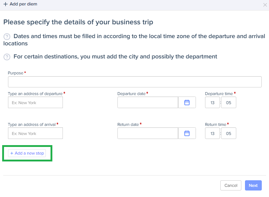Proceed with the Next button

[253, 185]
